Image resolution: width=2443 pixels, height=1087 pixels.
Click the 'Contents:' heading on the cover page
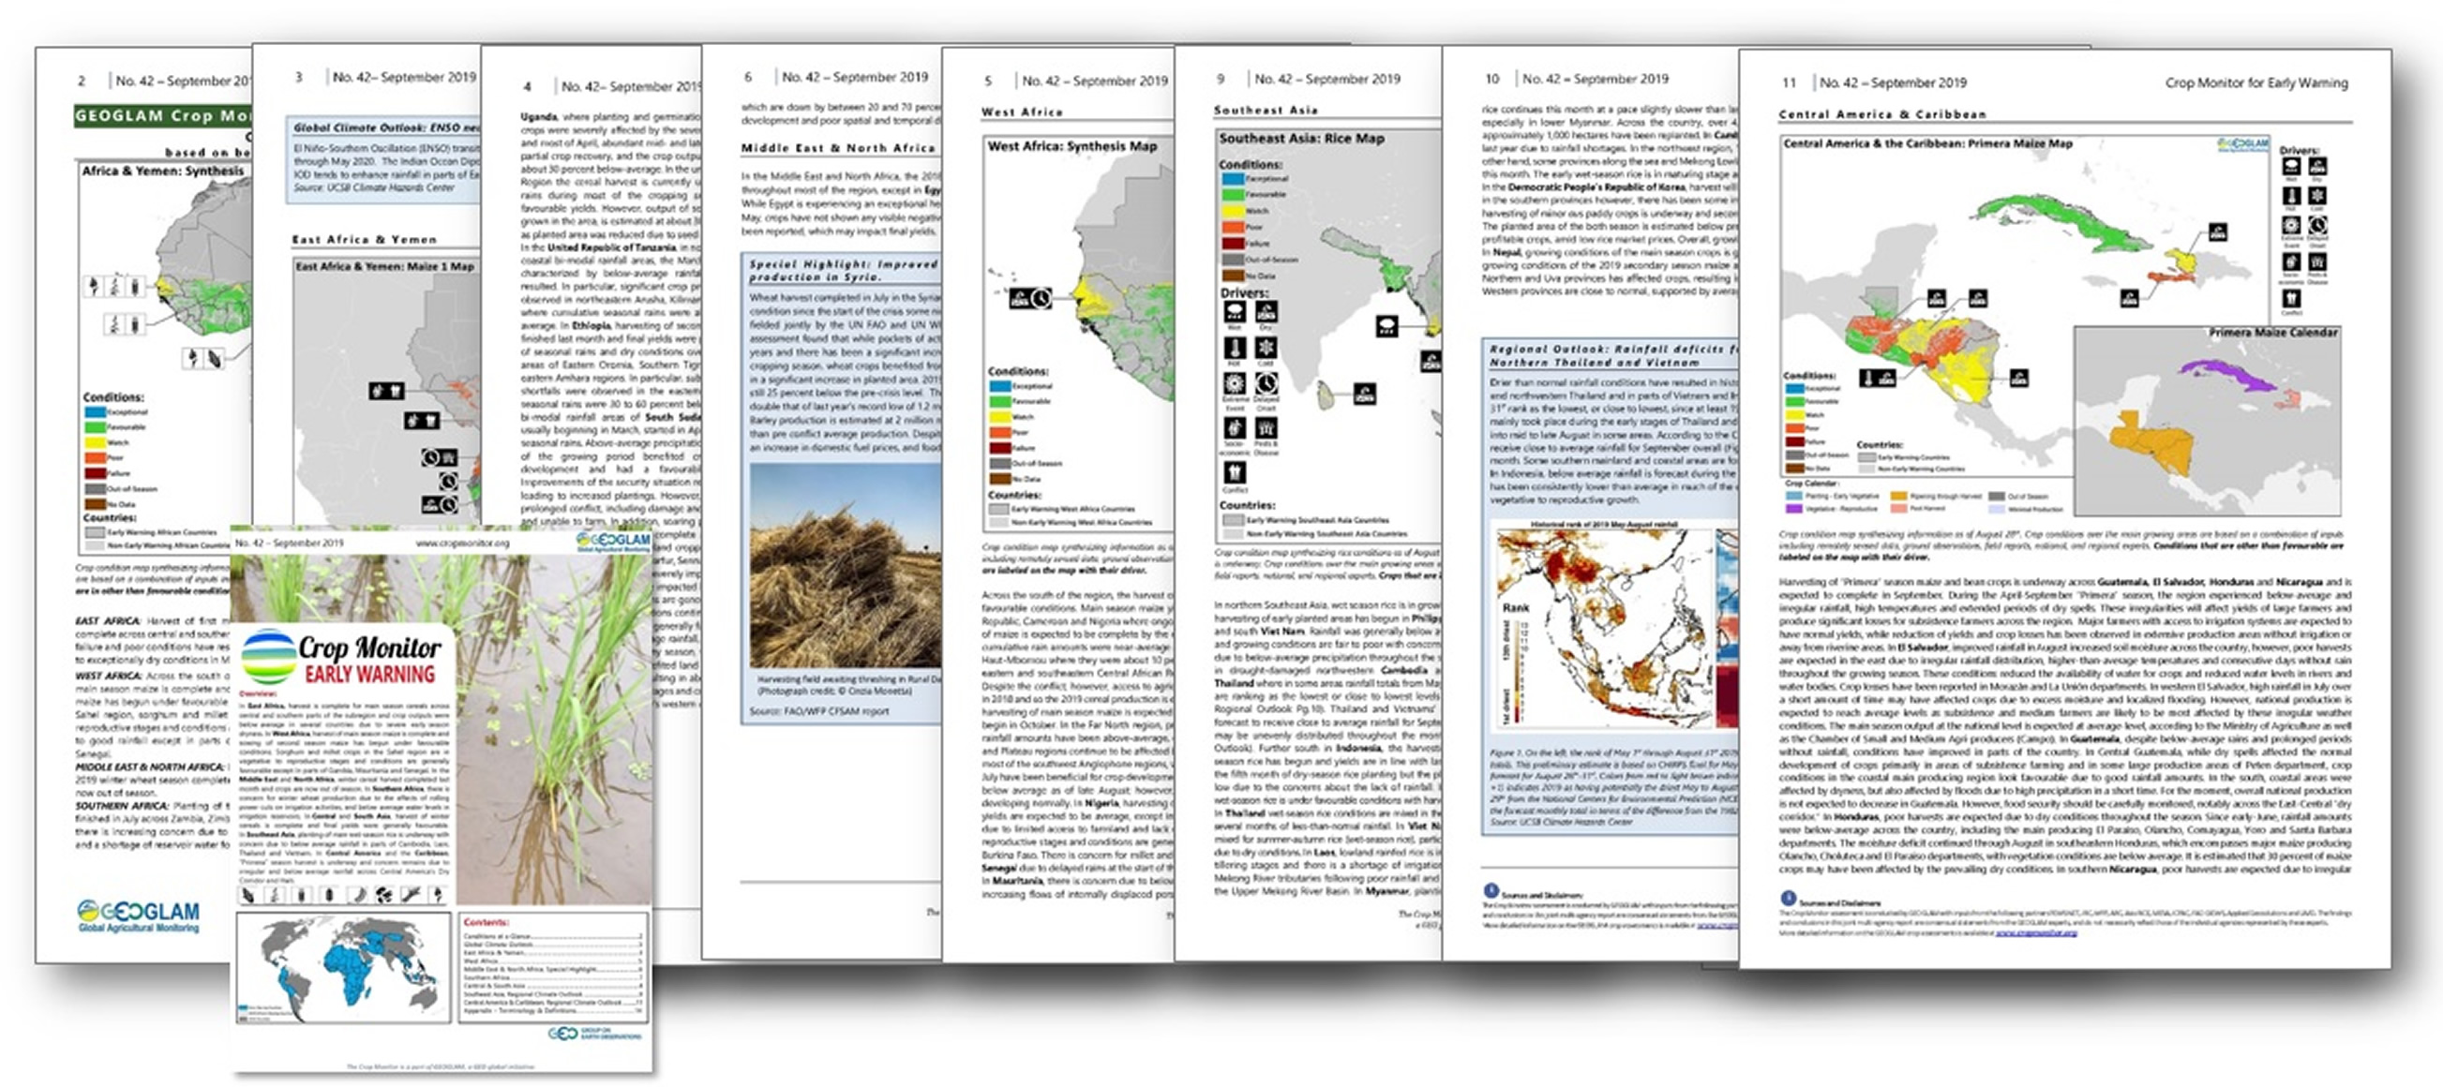[x=487, y=922]
